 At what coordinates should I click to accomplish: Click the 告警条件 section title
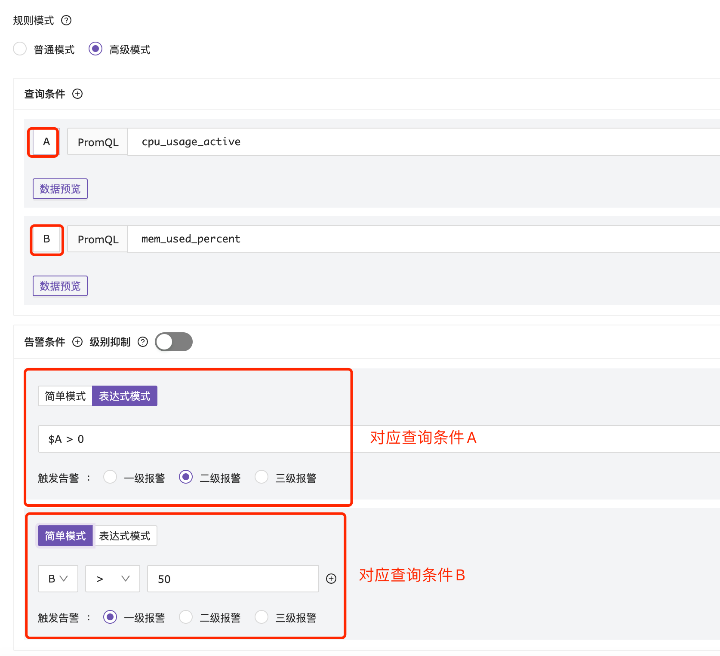[45, 342]
